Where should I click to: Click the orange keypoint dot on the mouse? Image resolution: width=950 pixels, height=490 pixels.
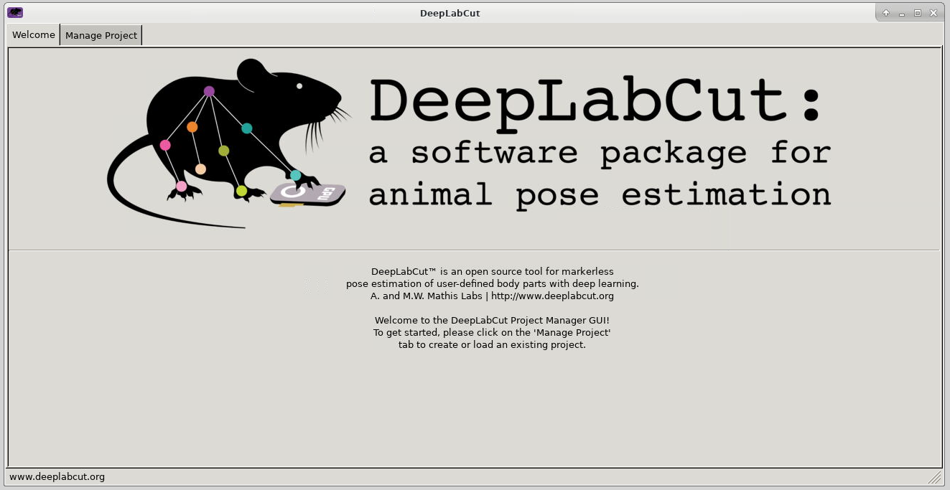point(192,127)
